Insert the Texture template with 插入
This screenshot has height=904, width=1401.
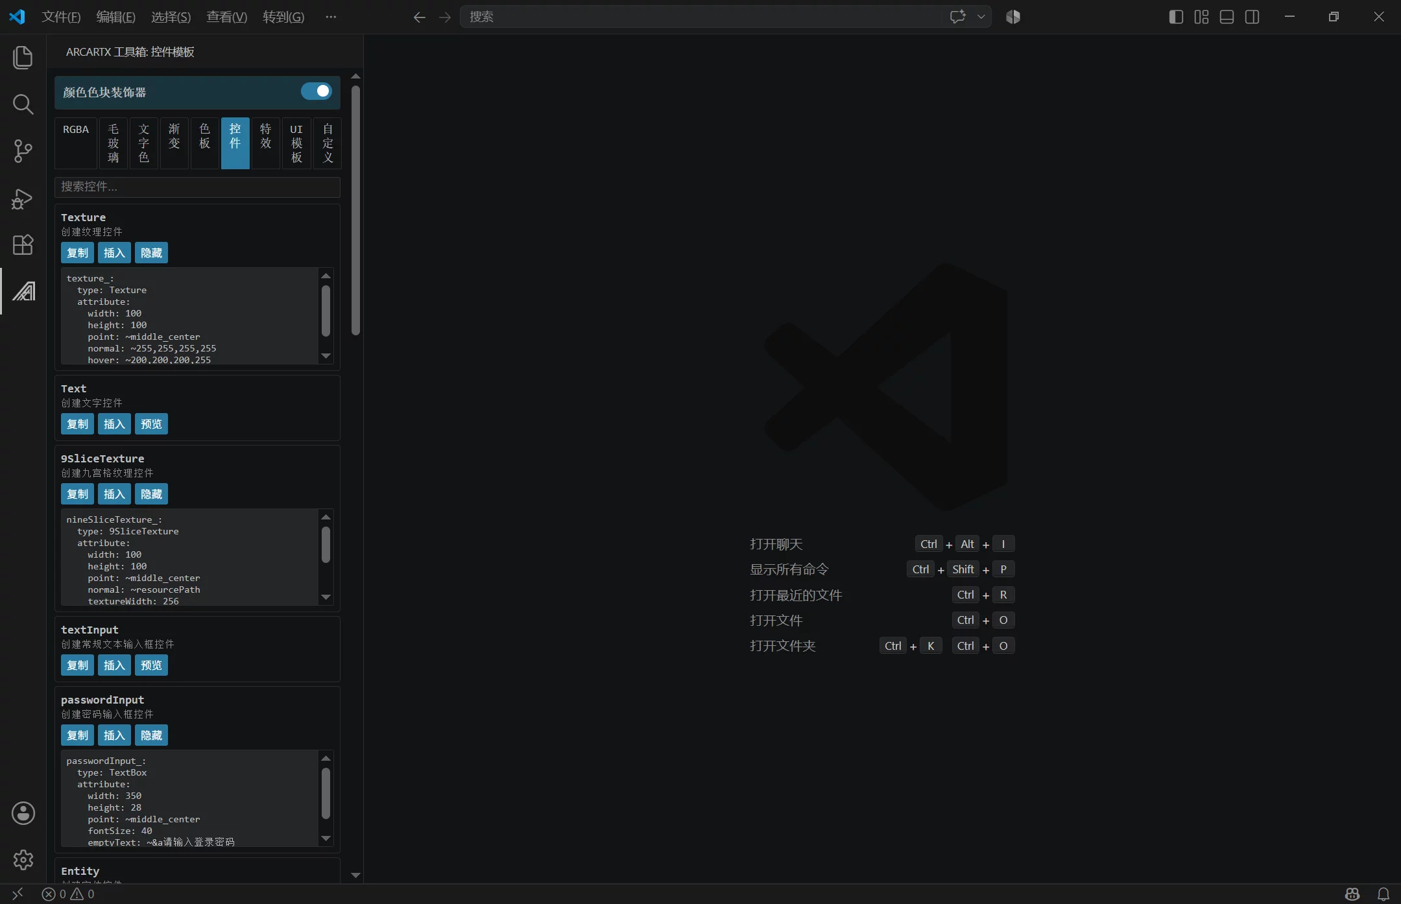(x=114, y=253)
